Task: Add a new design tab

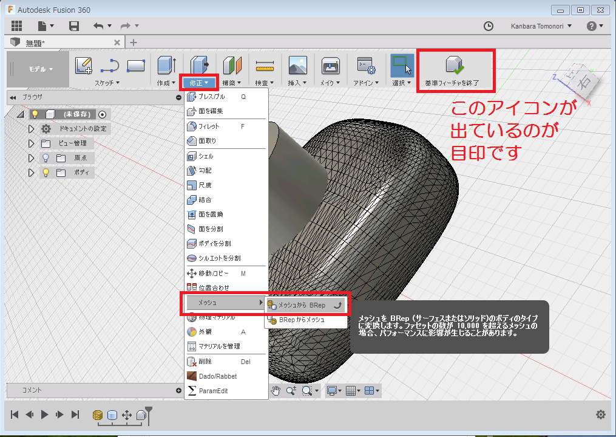Action: (x=134, y=43)
